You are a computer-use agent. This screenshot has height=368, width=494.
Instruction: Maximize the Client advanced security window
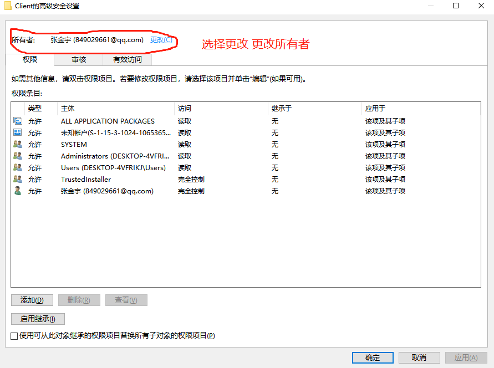point(456,6)
